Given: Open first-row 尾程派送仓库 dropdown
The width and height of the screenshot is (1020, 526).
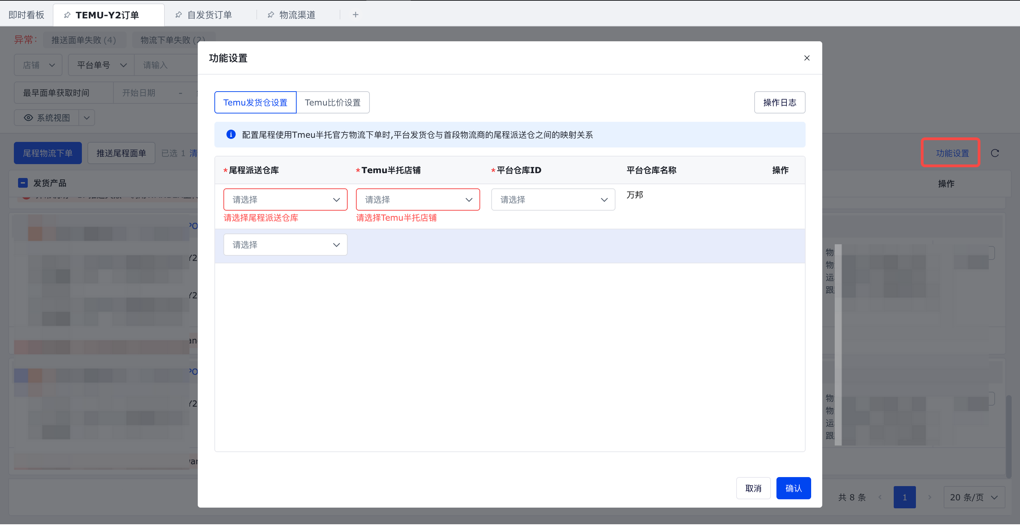Looking at the screenshot, I should [285, 200].
